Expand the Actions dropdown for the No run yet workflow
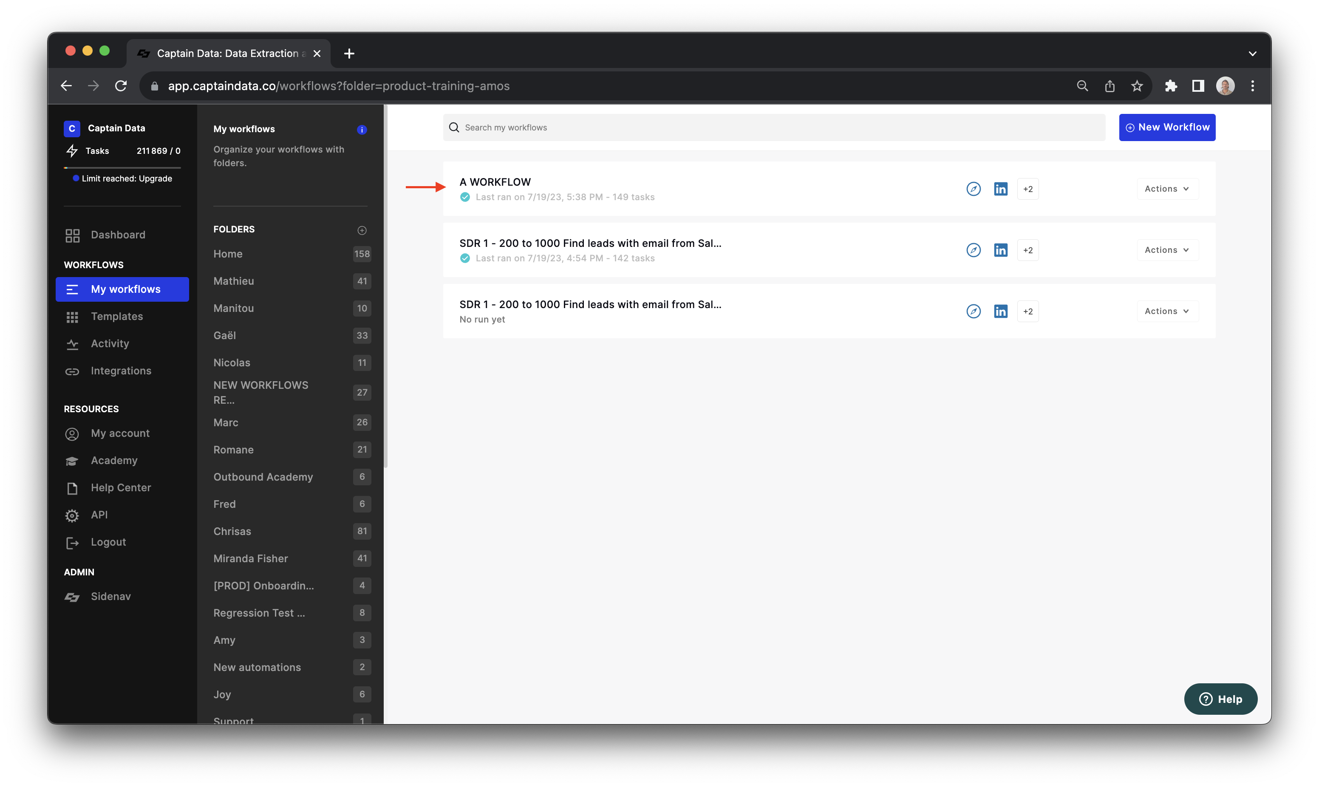The width and height of the screenshot is (1319, 787). 1167,311
